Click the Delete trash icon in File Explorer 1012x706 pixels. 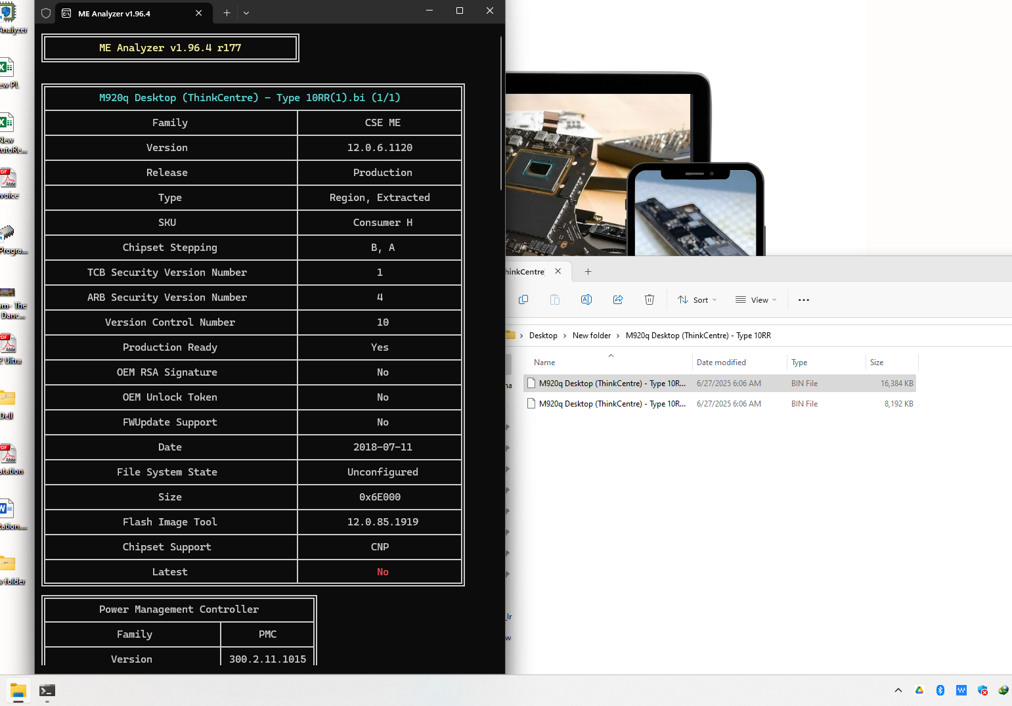pos(649,299)
